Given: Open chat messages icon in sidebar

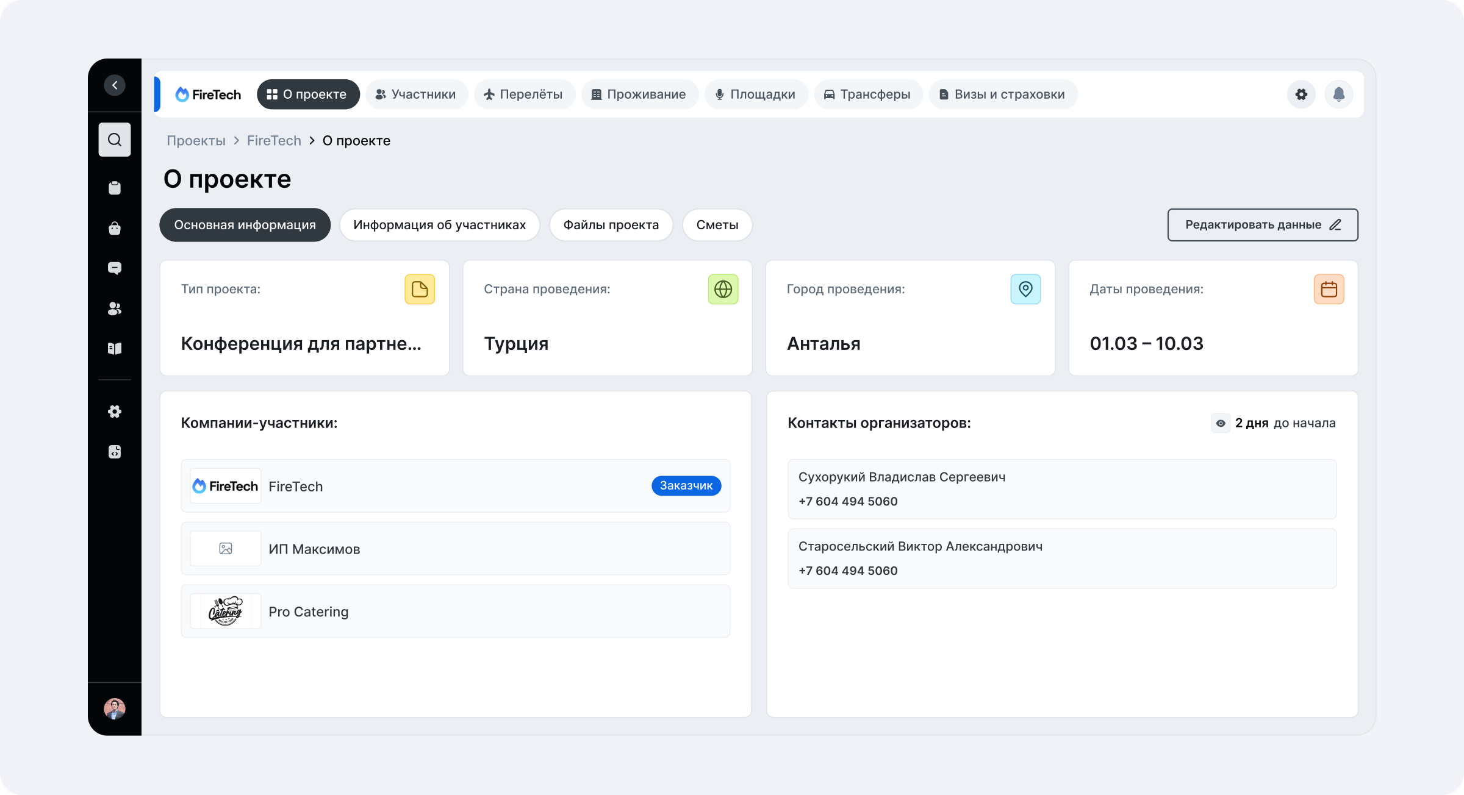Looking at the screenshot, I should (115, 268).
